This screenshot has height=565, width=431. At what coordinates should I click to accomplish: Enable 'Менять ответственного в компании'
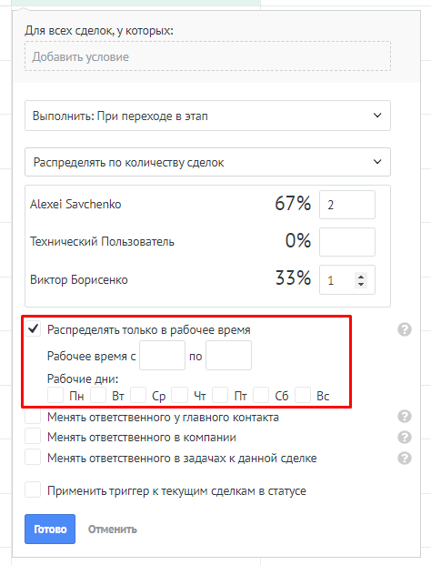tap(33, 437)
